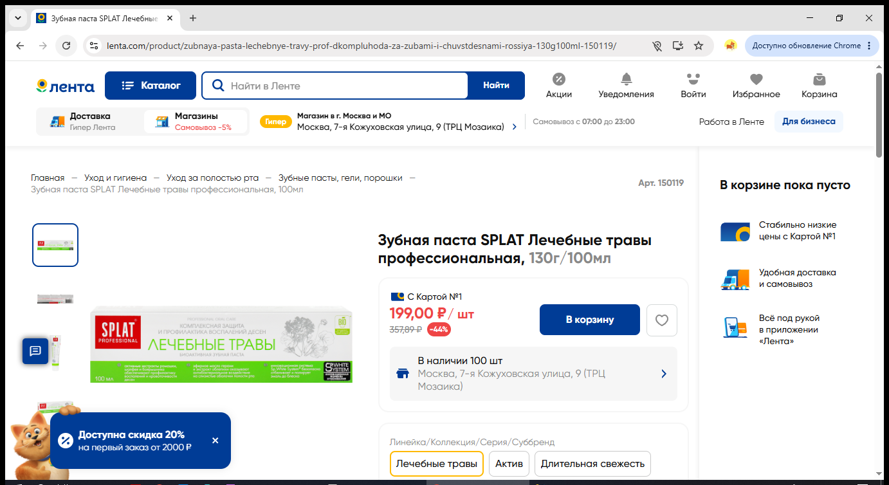Click the -44% discount badge

439,329
